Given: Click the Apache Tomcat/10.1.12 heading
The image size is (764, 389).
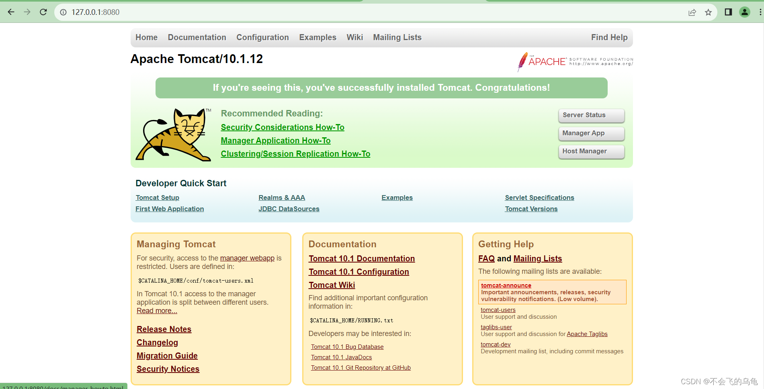Looking at the screenshot, I should click(x=197, y=59).
